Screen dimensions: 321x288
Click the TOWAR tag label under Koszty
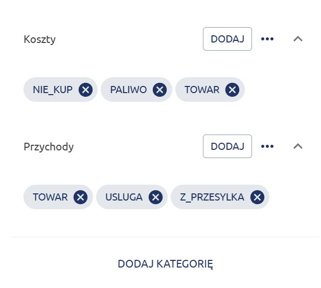pos(202,90)
